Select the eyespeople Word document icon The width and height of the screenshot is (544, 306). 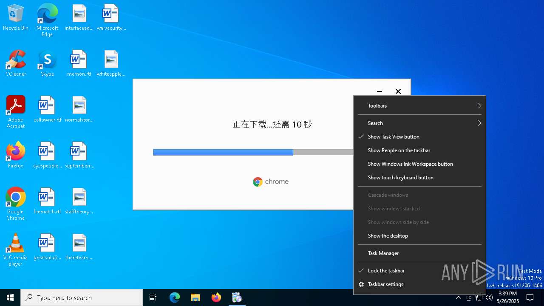pyautogui.click(x=47, y=156)
